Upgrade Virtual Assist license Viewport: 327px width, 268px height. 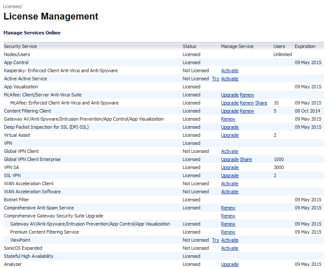230,135
